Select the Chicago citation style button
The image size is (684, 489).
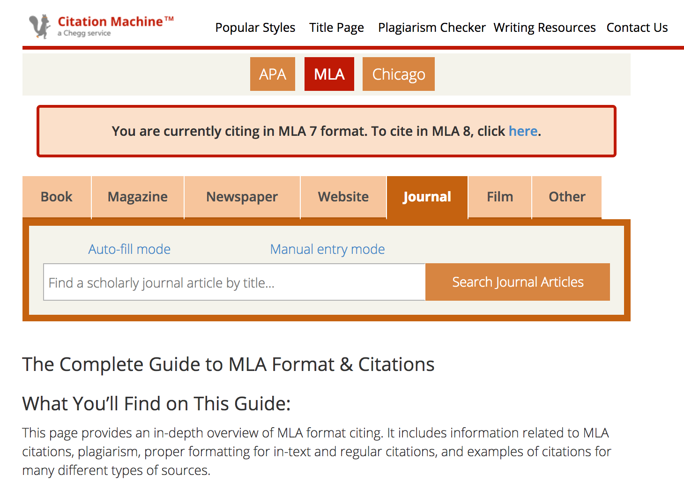coord(399,74)
